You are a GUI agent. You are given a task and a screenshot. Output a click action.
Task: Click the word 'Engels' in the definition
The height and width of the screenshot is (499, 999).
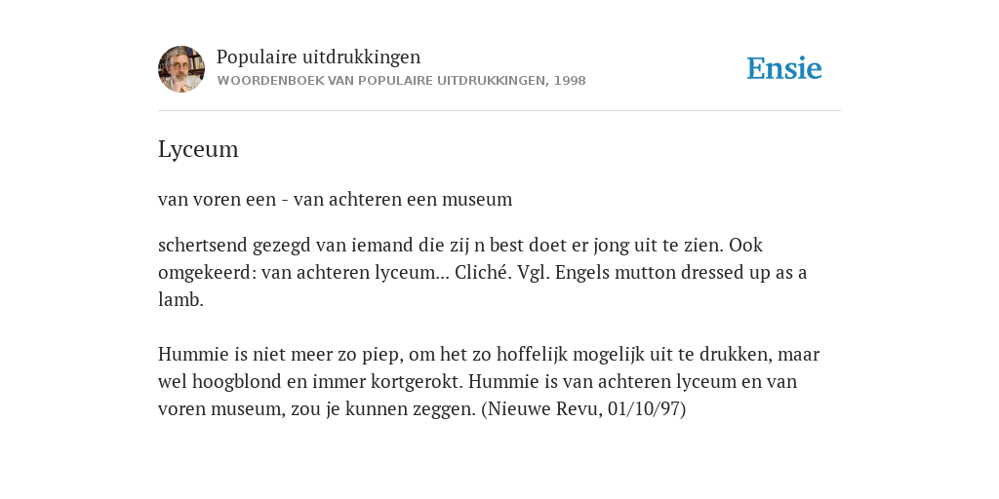click(577, 273)
